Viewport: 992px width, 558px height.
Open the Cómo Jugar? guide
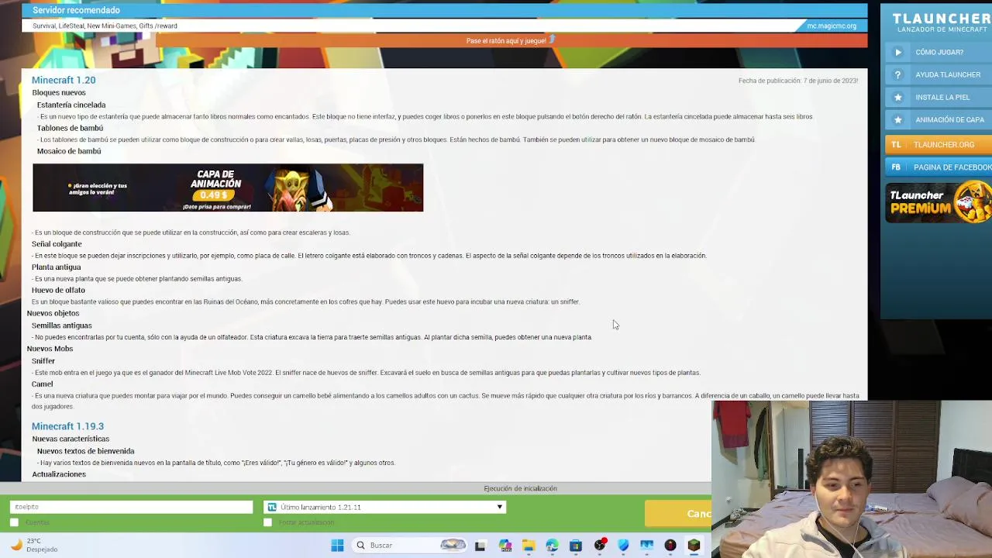(x=939, y=52)
